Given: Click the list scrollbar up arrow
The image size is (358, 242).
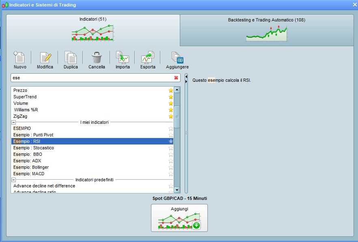Looking at the screenshot, I should pyautogui.click(x=177, y=90).
